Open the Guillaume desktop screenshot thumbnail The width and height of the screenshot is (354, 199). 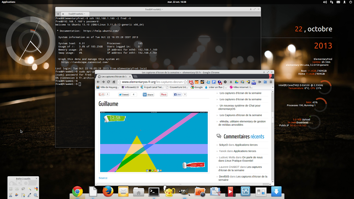(154, 142)
